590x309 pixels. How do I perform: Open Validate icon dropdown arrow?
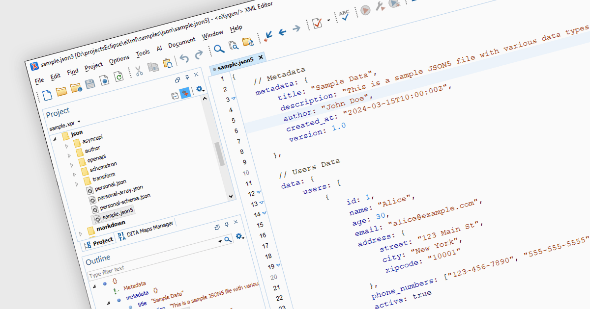coord(328,21)
